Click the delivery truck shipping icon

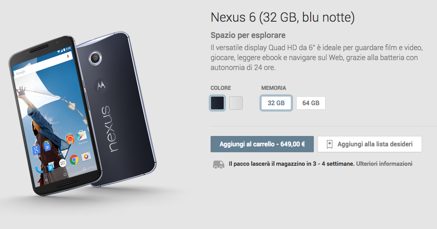coord(218,164)
